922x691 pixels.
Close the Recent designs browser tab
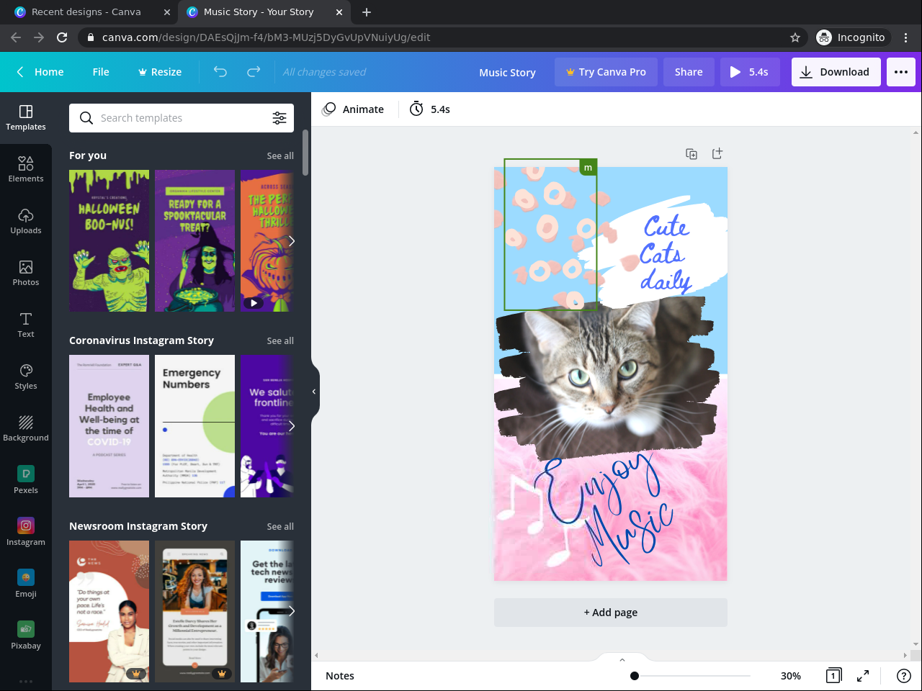(x=167, y=12)
